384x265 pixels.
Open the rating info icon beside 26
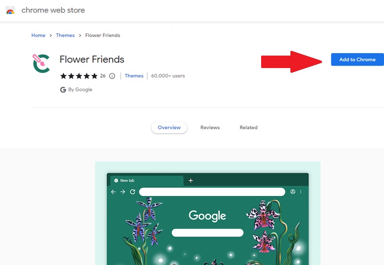click(x=112, y=76)
